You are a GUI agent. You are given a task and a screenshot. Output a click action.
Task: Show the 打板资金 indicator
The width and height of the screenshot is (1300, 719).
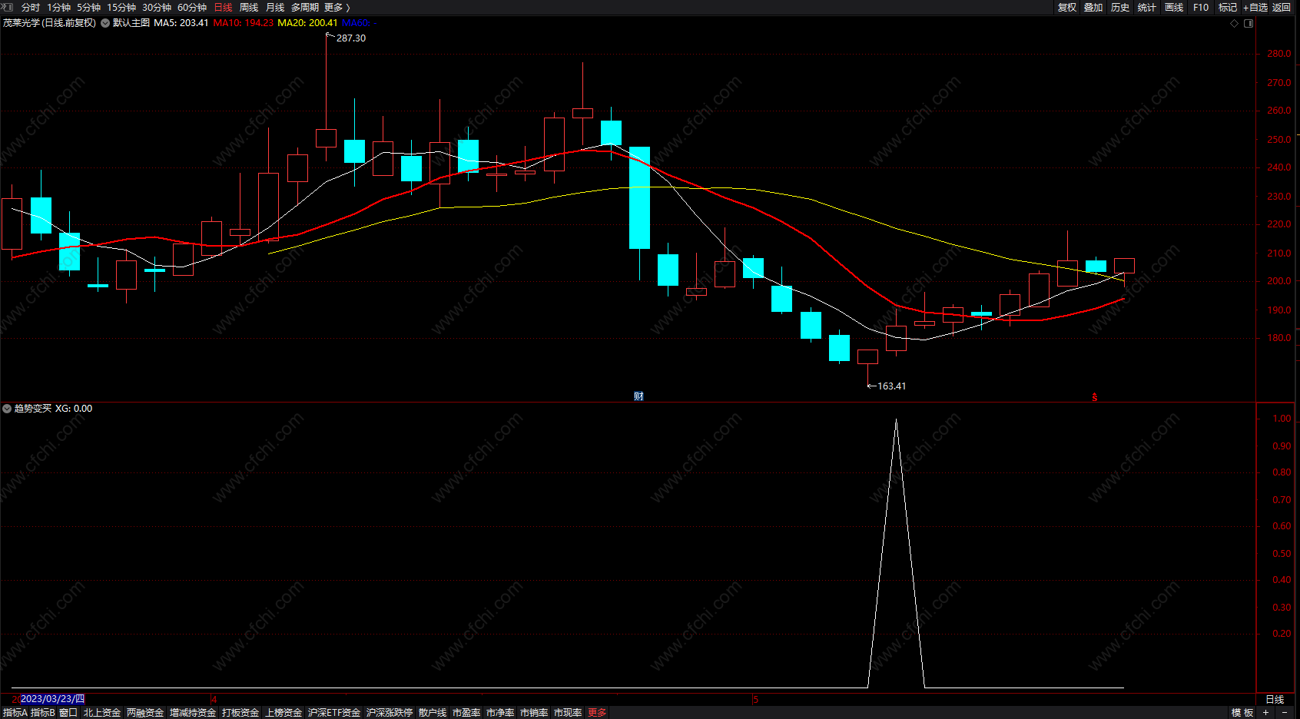[x=240, y=713]
